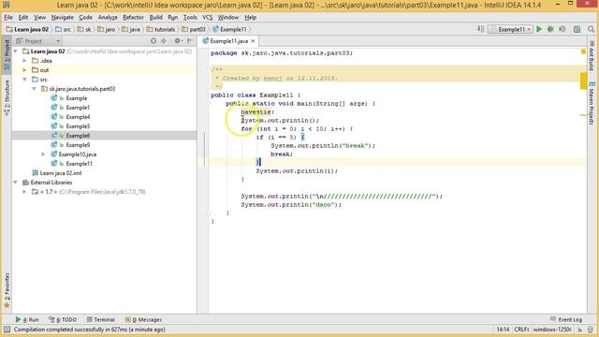This screenshot has height=337, width=599.
Task: Open the Refactor menu
Action: [x=133, y=18]
